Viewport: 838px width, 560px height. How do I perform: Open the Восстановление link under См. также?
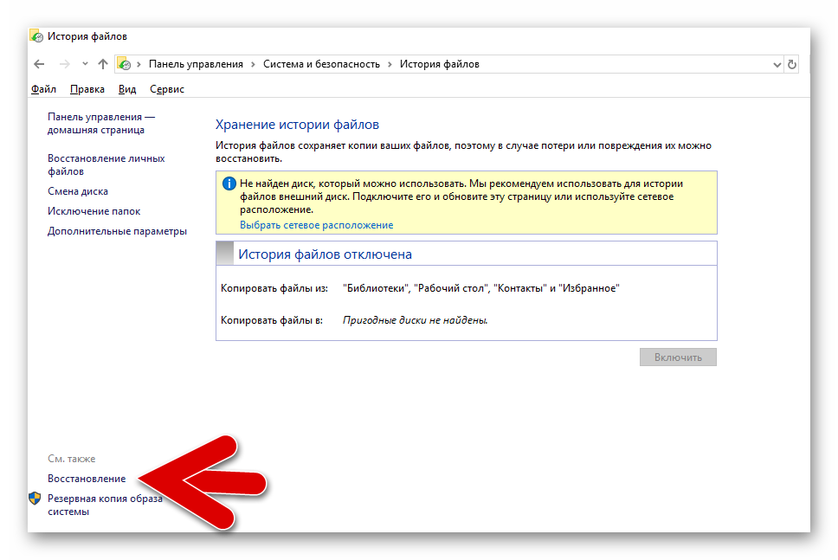point(87,479)
